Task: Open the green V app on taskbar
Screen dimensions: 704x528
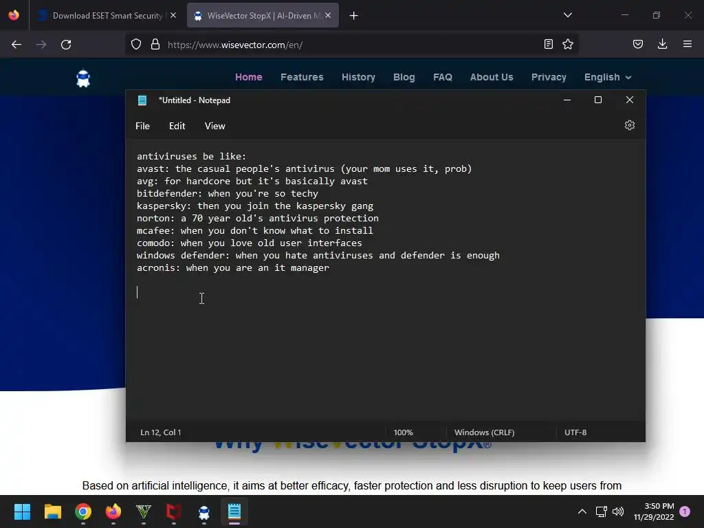Action: pyautogui.click(x=143, y=511)
